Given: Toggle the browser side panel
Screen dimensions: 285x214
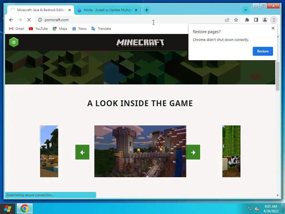Looking at the screenshot, I should point(256,20).
